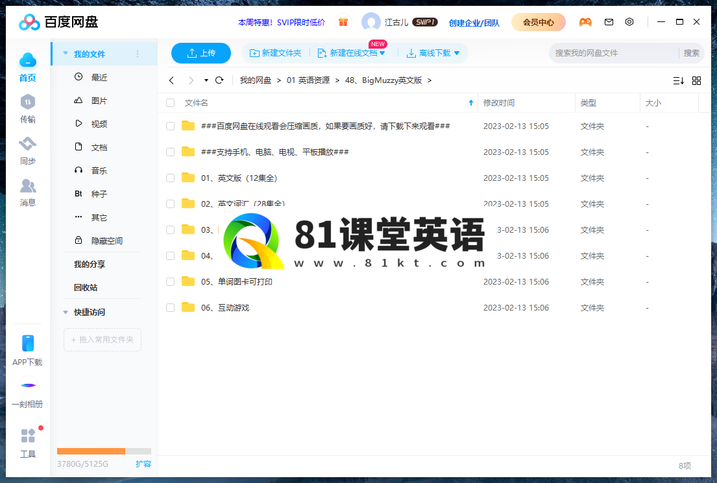
Task: Expand 新建在线文档 dropdown
Action: [382, 53]
